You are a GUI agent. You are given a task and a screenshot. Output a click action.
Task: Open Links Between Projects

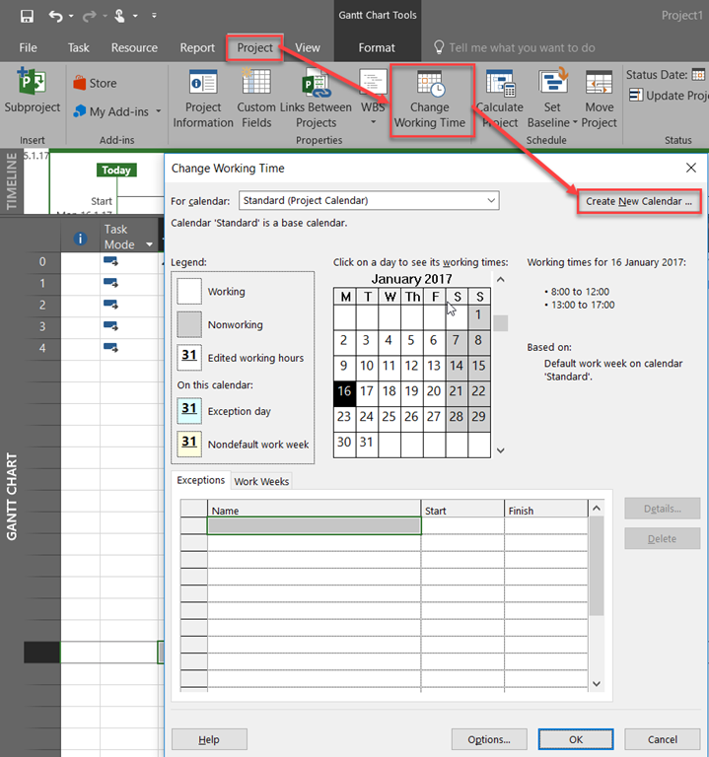316,100
